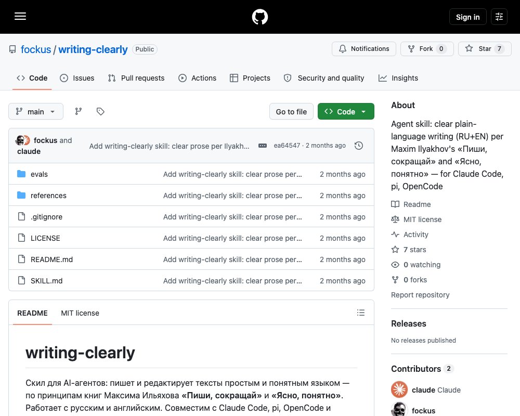The image size is (520, 416).
Task: View tags via the tag icon
Action: tap(100, 111)
